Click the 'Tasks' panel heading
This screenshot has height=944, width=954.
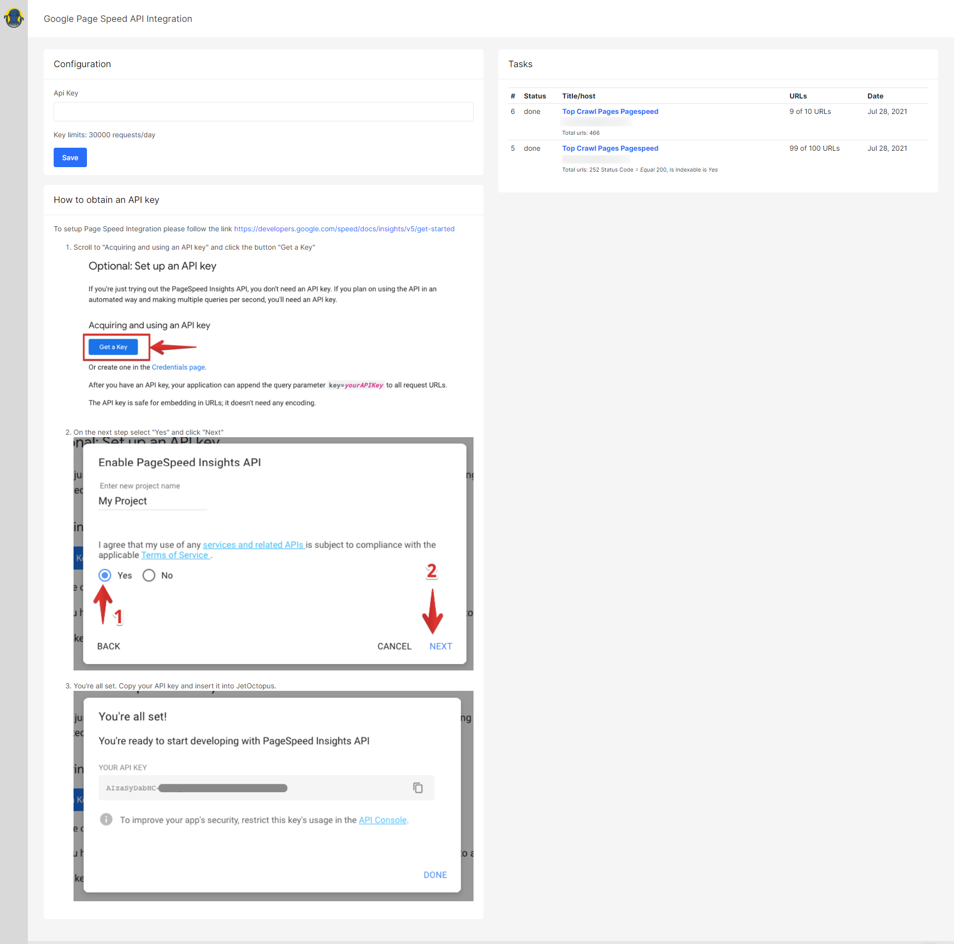click(x=520, y=64)
